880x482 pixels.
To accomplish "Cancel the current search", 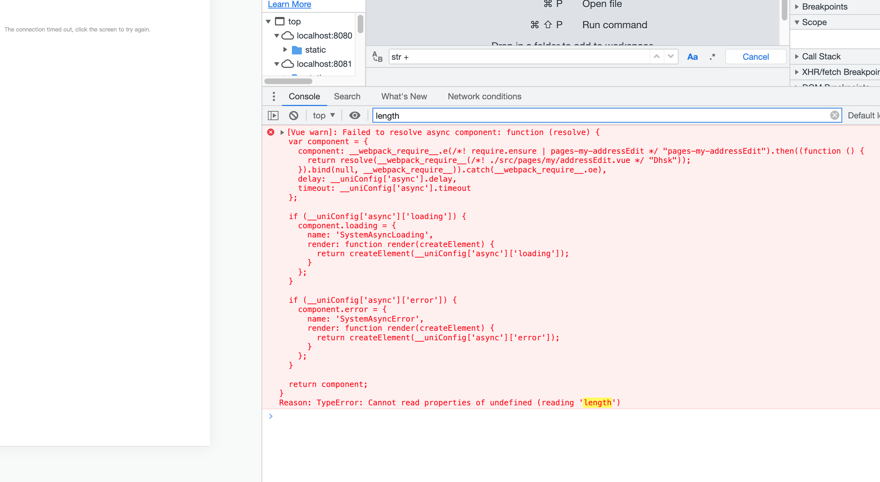I will coord(755,57).
